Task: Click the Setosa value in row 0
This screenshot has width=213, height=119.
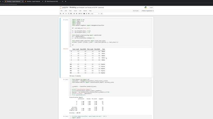Action: 103,52
